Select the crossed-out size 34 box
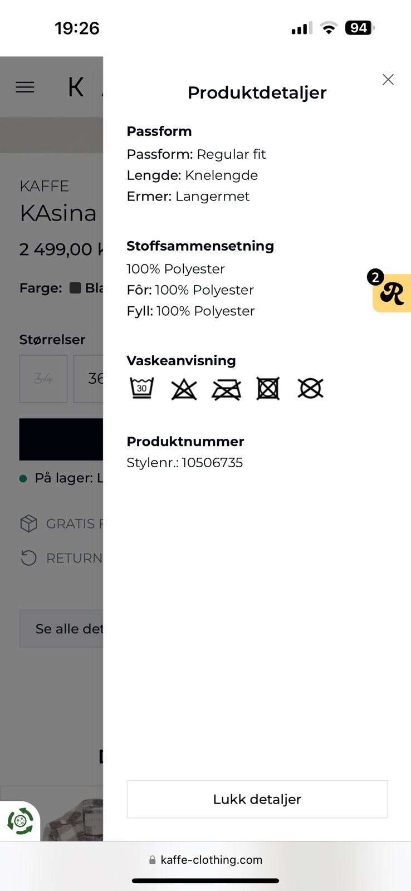 [43, 379]
